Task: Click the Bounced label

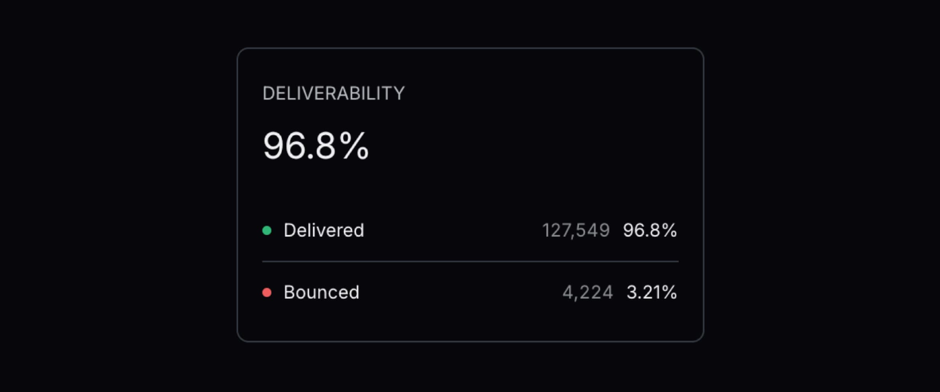Action: tap(321, 292)
